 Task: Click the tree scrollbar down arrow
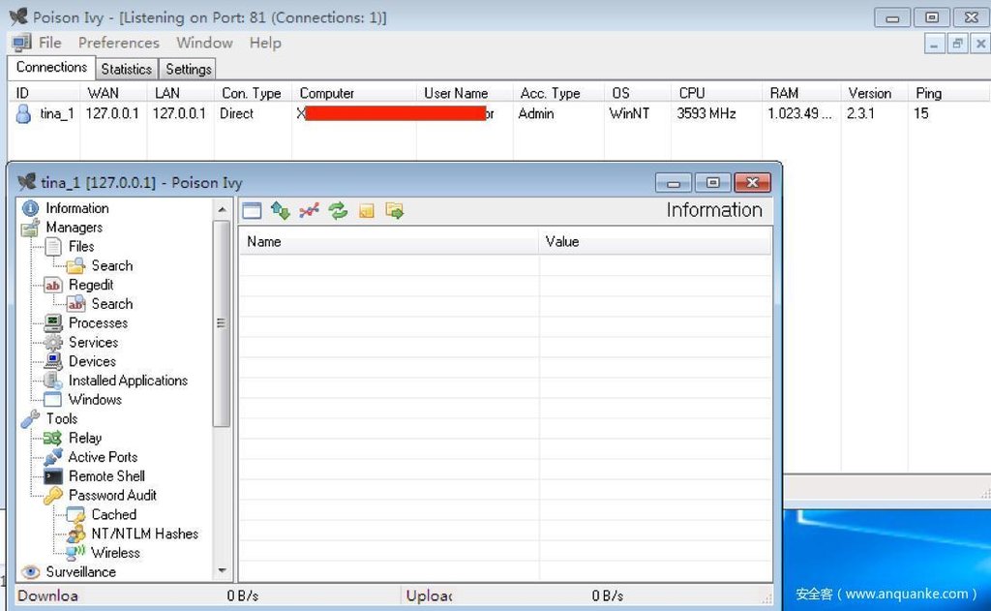(x=222, y=571)
